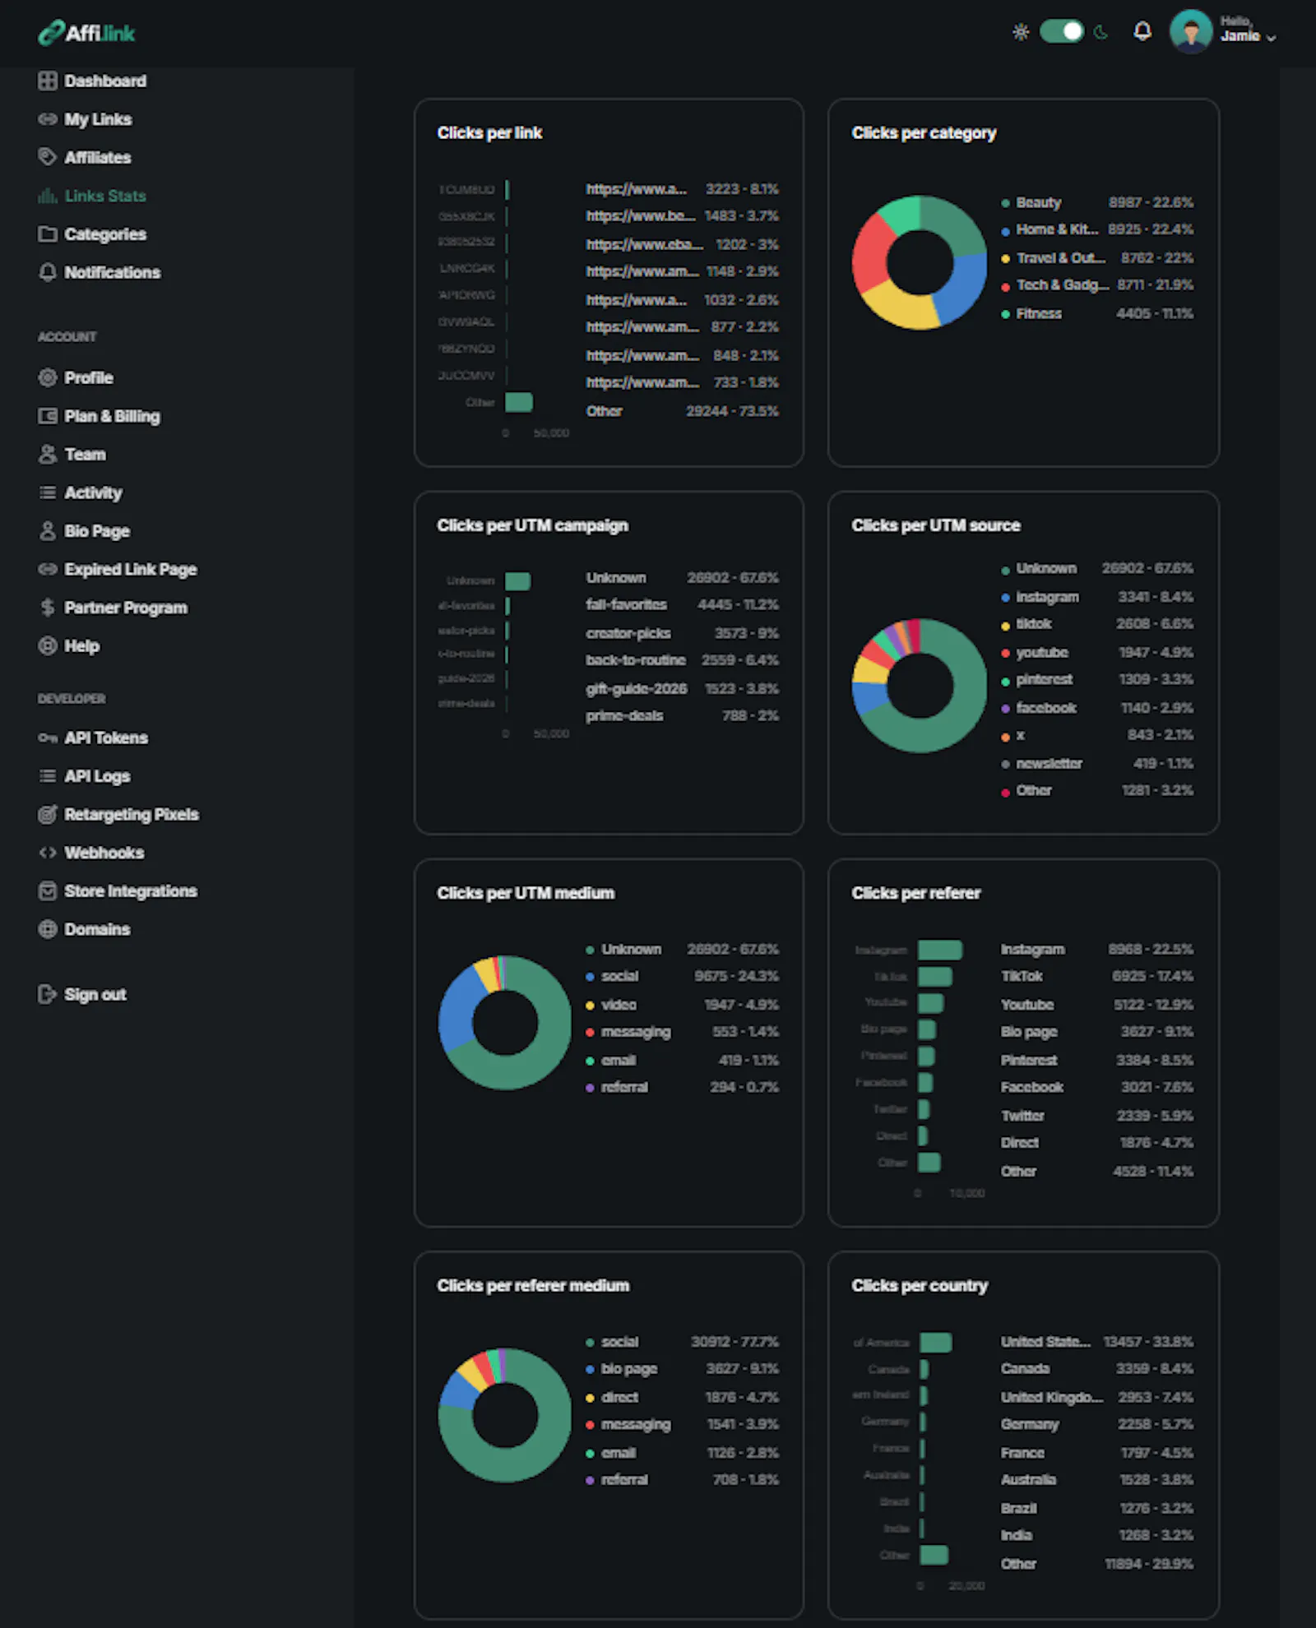Expand the Hello Jamie user dropdown
The width and height of the screenshot is (1316, 1628).
(x=1248, y=30)
